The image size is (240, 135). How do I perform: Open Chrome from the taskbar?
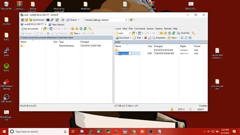134,132
